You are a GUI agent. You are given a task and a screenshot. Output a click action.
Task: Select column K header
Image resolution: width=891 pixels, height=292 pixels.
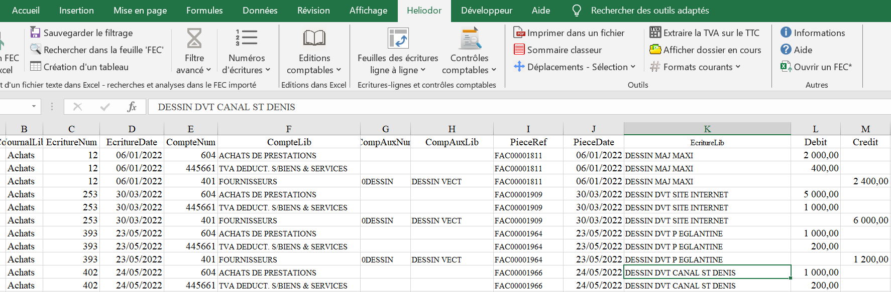tap(707, 129)
